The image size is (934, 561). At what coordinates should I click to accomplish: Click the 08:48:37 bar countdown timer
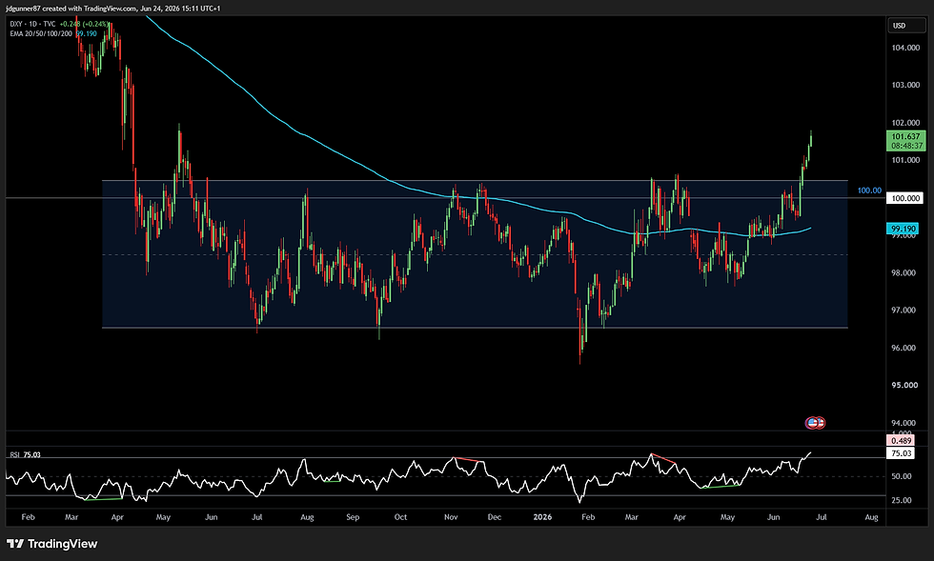pyautogui.click(x=906, y=146)
